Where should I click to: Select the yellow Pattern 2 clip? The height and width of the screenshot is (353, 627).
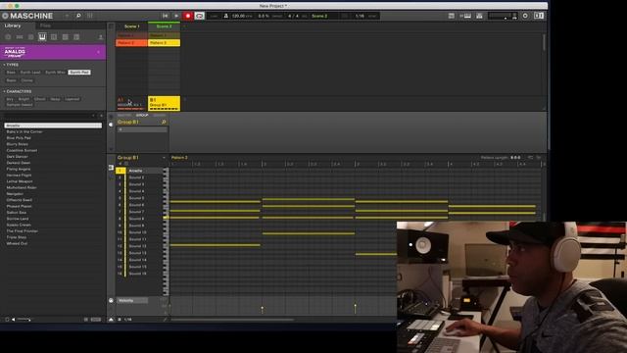point(164,43)
